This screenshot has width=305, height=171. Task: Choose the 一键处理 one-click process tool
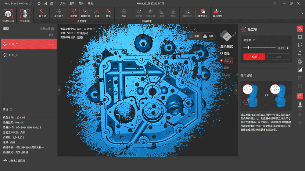(x=41, y=13)
